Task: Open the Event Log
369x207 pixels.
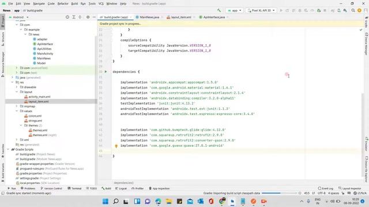Action: pyautogui.click(x=325, y=189)
